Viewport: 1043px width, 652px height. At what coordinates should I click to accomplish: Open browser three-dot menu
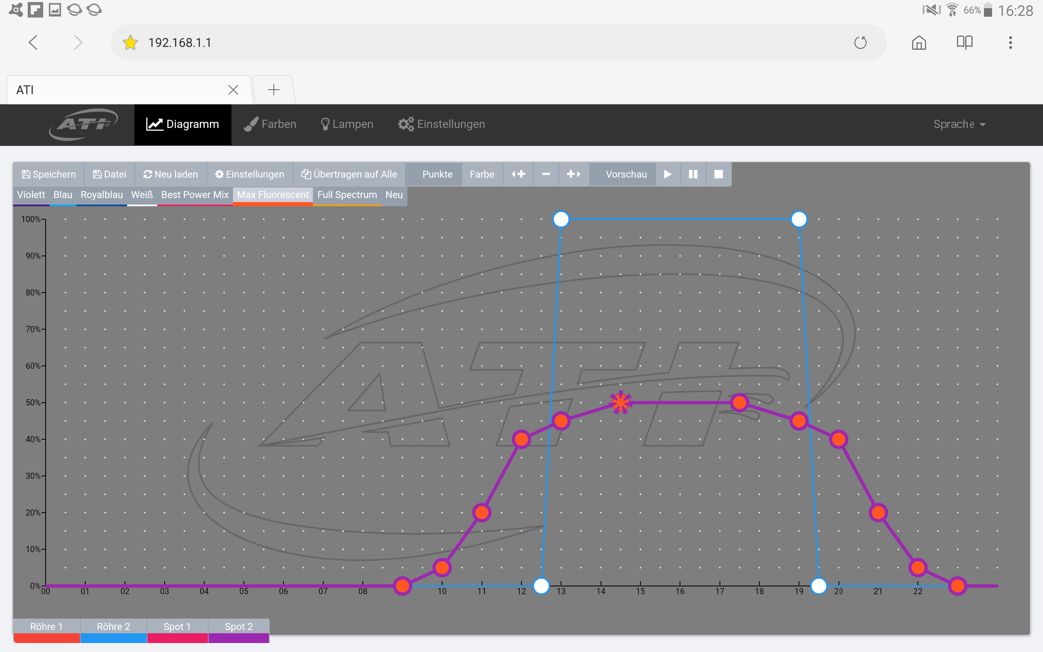(1010, 43)
